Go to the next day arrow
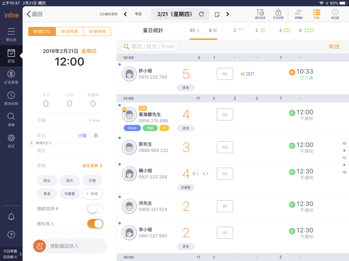Screen dimensions: 349x261 click(228, 14)
